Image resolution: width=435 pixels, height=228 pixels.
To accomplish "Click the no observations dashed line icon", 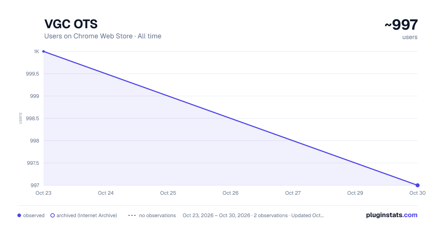I will coord(132,215).
